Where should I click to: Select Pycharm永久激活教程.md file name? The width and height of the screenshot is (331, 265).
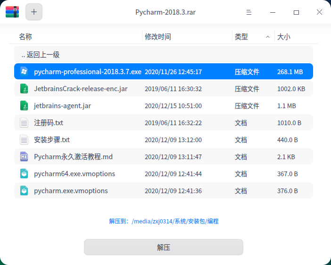pyautogui.click(x=73, y=157)
